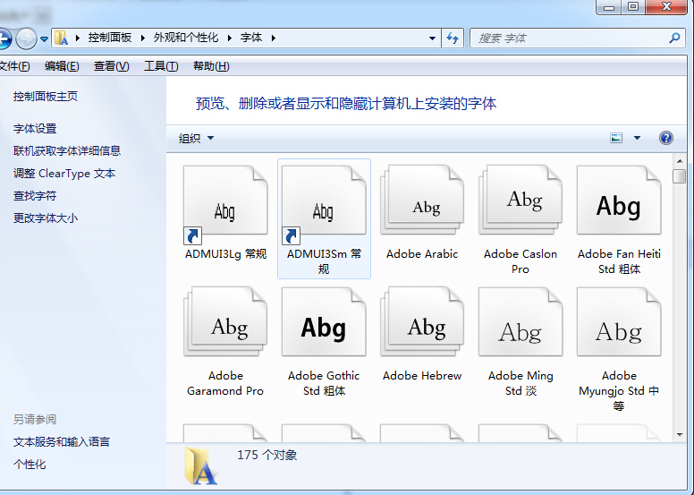Viewport: 694px width, 495px height.
Task: Click the help question mark icon
Action: point(666,138)
